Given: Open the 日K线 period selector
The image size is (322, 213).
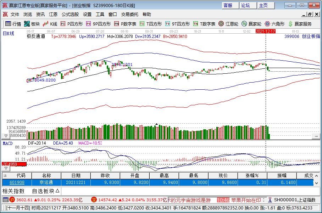Looking at the screenshot, I should point(8,33).
